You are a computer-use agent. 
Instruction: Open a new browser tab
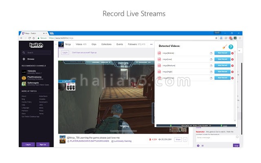52,33
